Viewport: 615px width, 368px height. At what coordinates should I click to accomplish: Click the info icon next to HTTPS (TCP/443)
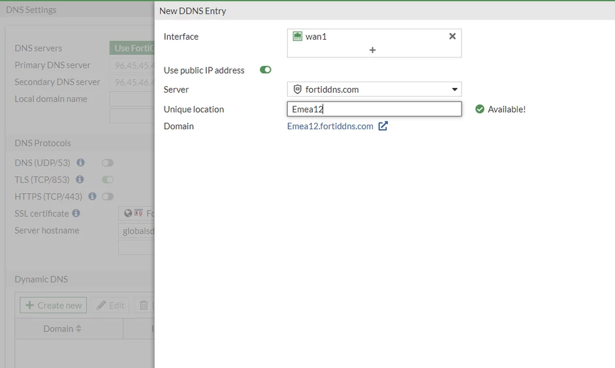[x=92, y=196]
